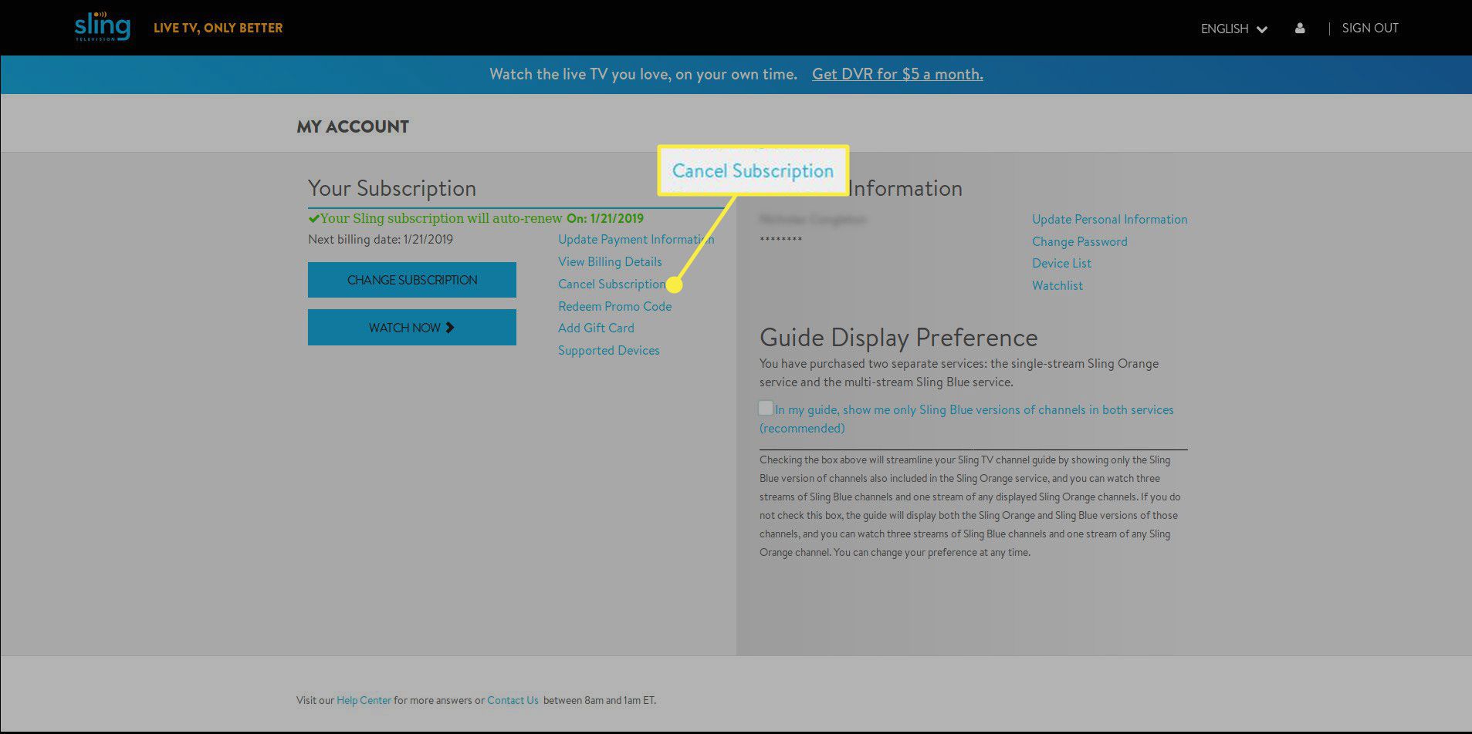Open the Watchlist link
Viewport: 1472px width, 734px height.
(1057, 286)
